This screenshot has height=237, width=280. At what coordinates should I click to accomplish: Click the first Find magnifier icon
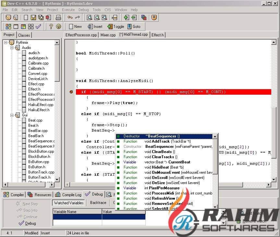pos(90,18)
